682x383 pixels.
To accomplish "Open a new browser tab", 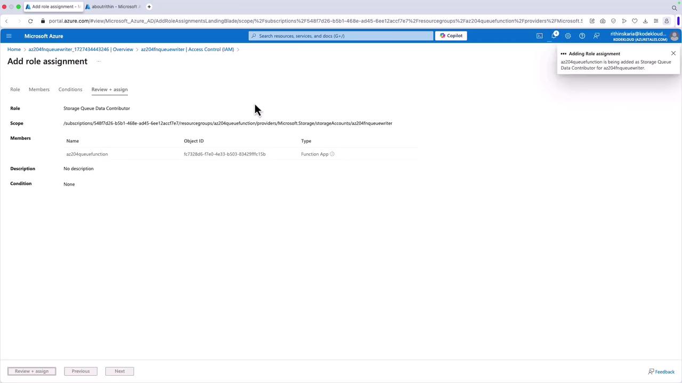I will pyautogui.click(x=149, y=6).
